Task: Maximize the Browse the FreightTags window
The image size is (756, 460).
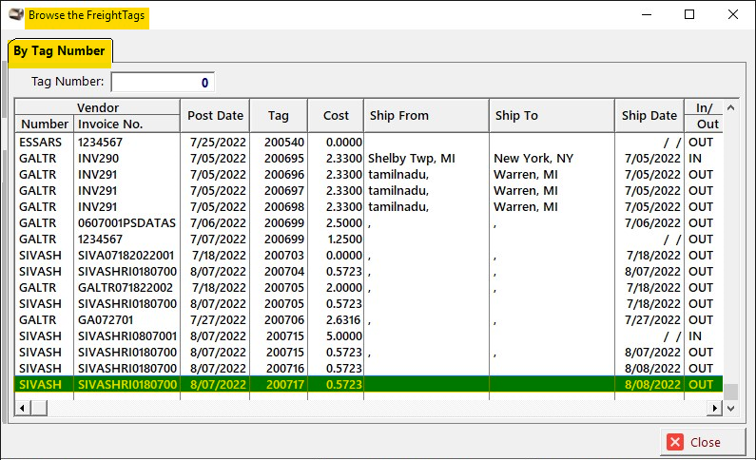Action: pyautogui.click(x=689, y=14)
